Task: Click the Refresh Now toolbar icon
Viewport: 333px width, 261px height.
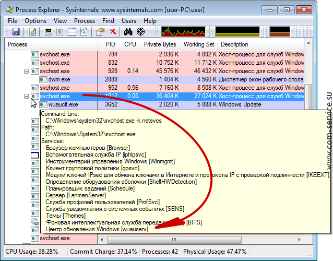Action: point(32,32)
